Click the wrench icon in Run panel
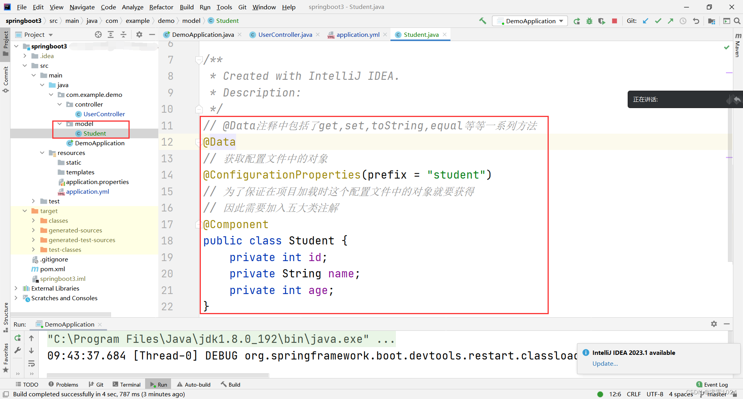 [17, 350]
